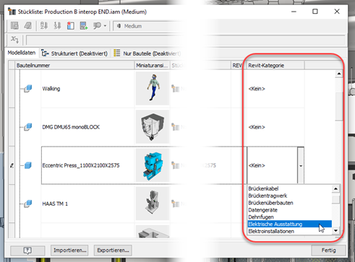
Task: Click the grayed eraser-like icon in the toolbar
Action: [x=27, y=25]
